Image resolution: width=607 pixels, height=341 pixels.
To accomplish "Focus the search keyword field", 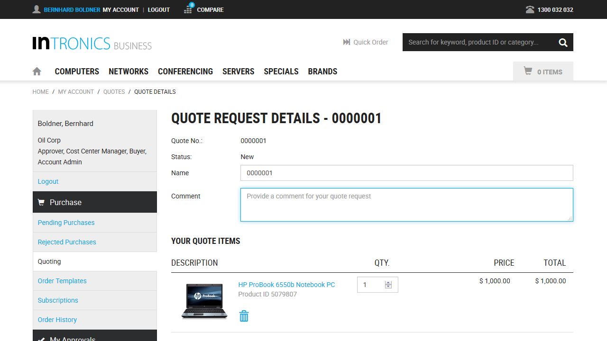I will [x=478, y=42].
